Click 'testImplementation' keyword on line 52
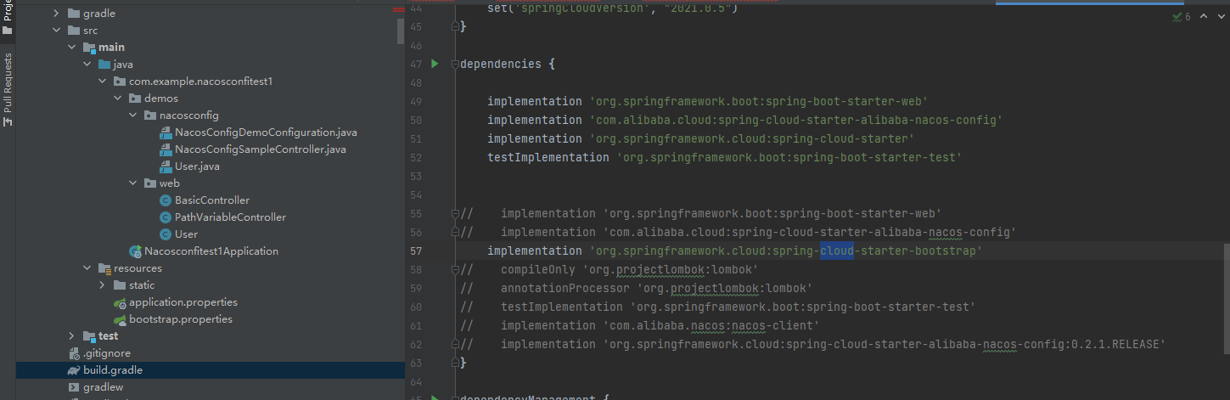 point(548,157)
